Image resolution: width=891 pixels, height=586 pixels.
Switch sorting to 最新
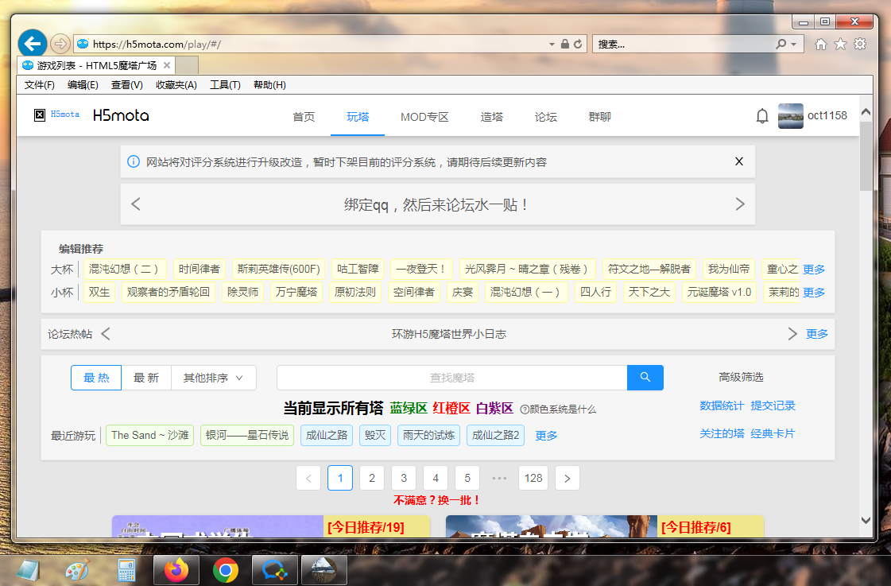pos(146,378)
